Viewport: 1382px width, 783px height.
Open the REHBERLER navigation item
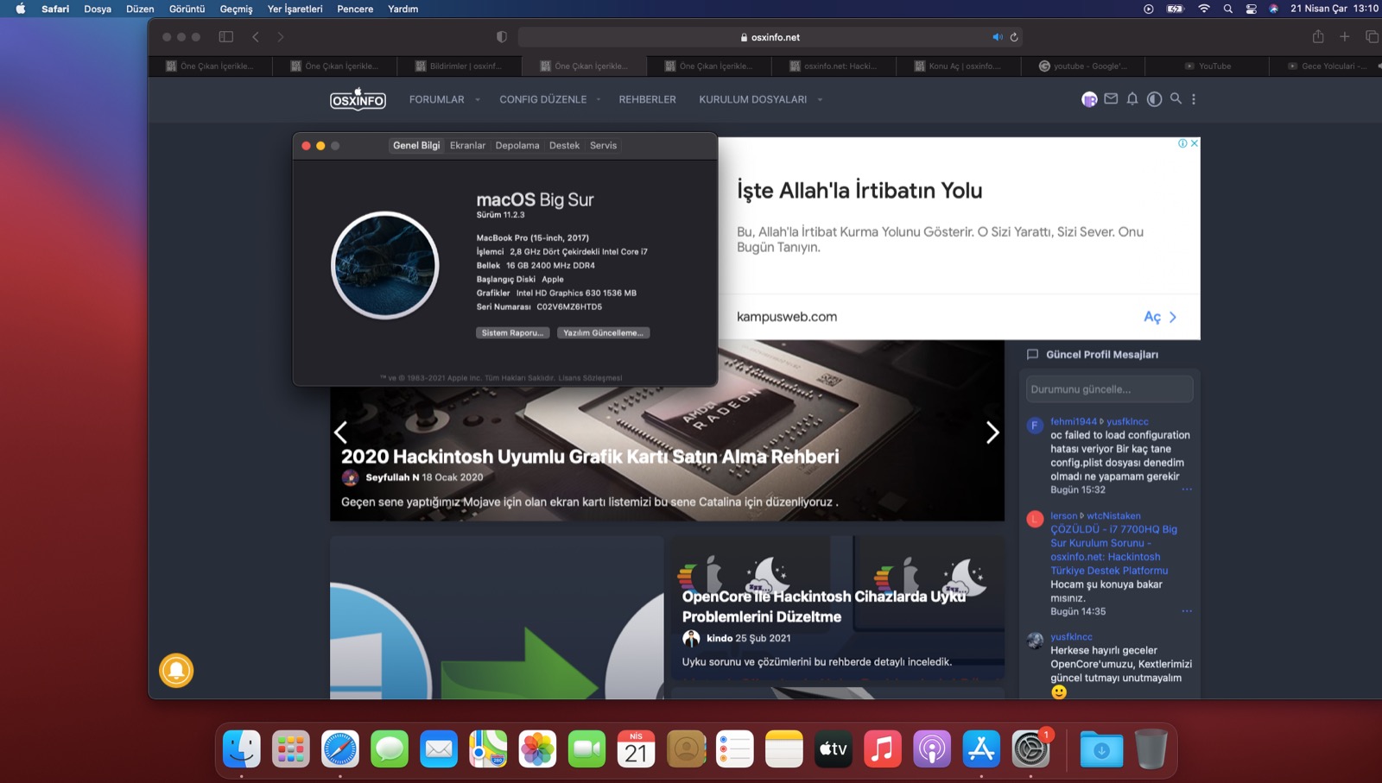647,99
